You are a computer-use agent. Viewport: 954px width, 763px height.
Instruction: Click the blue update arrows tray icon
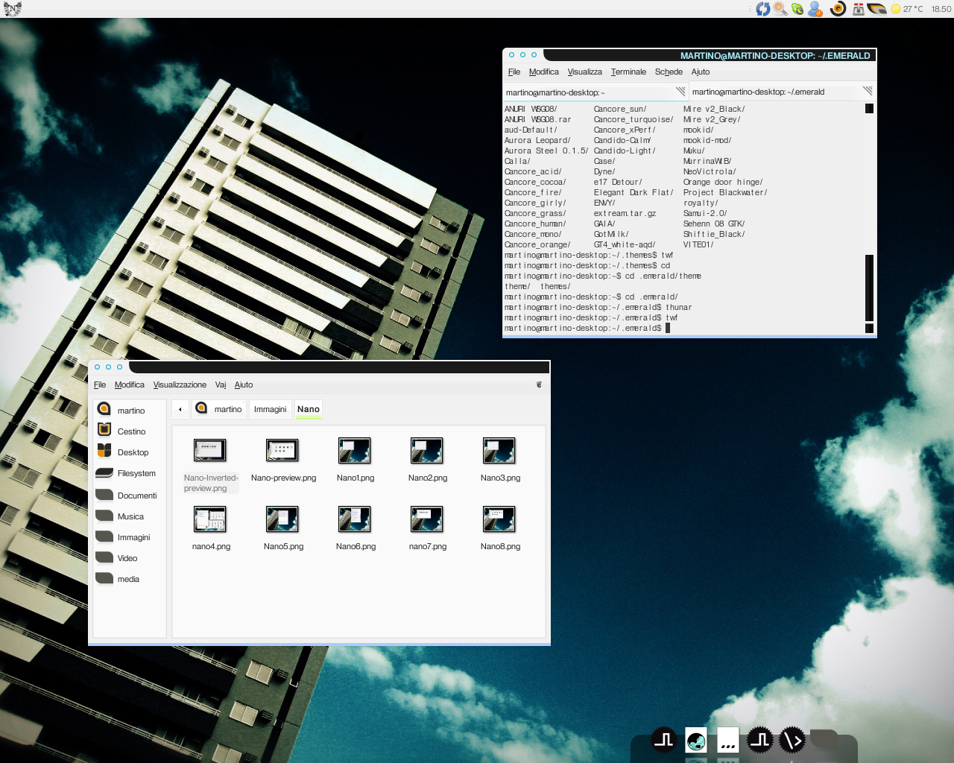[762, 9]
